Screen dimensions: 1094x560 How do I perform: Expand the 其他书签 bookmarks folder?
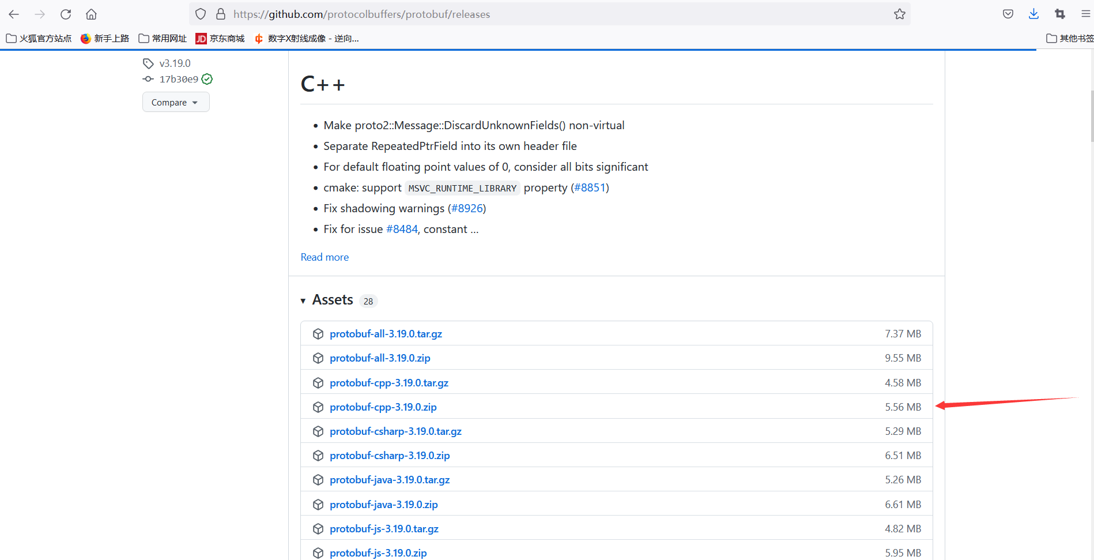(x=1070, y=38)
